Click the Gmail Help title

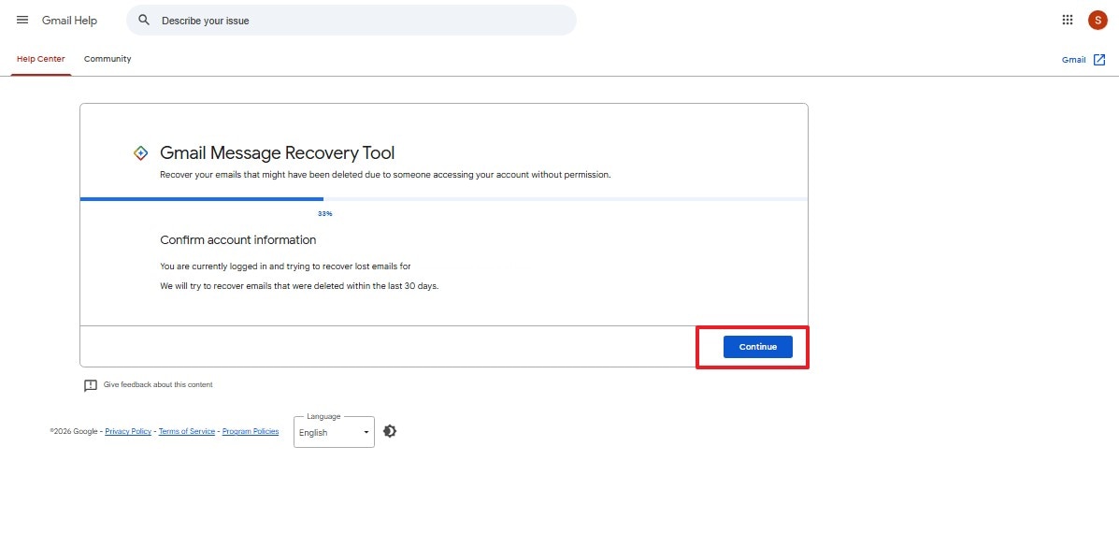coord(69,20)
